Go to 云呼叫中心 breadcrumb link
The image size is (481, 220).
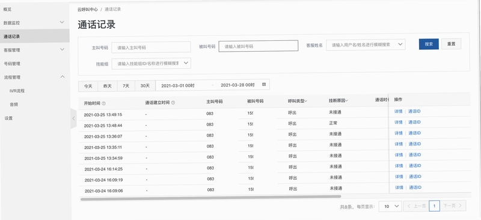coord(88,10)
